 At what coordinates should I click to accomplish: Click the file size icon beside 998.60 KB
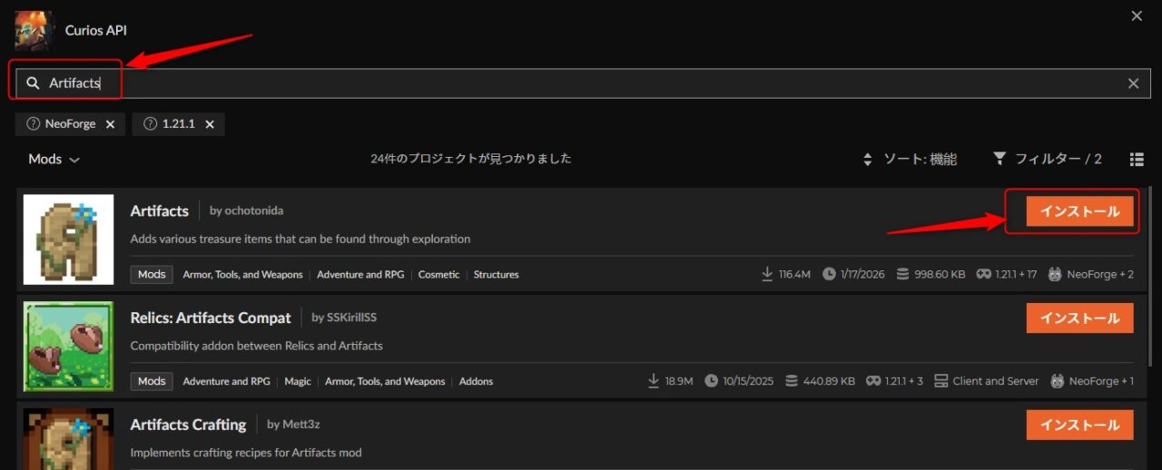point(902,274)
